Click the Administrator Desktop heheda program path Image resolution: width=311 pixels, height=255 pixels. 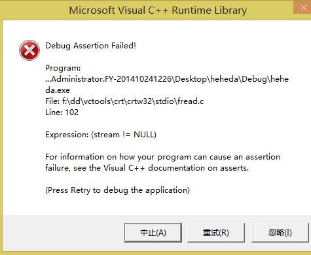click(x=167, y=79)
